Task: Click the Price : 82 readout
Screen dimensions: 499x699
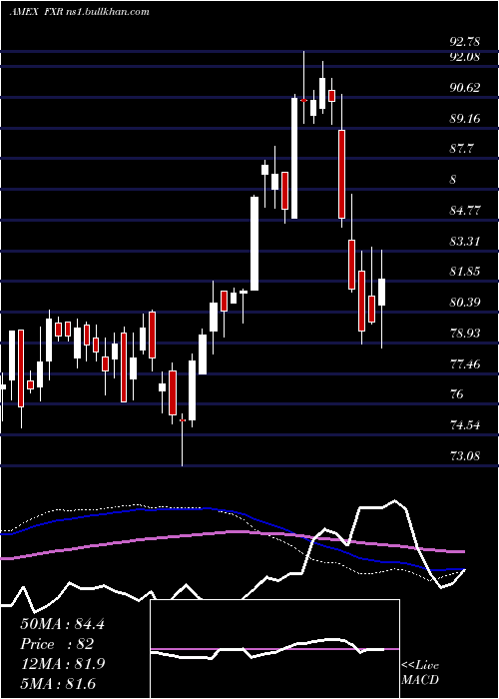Action: point(57,644)
